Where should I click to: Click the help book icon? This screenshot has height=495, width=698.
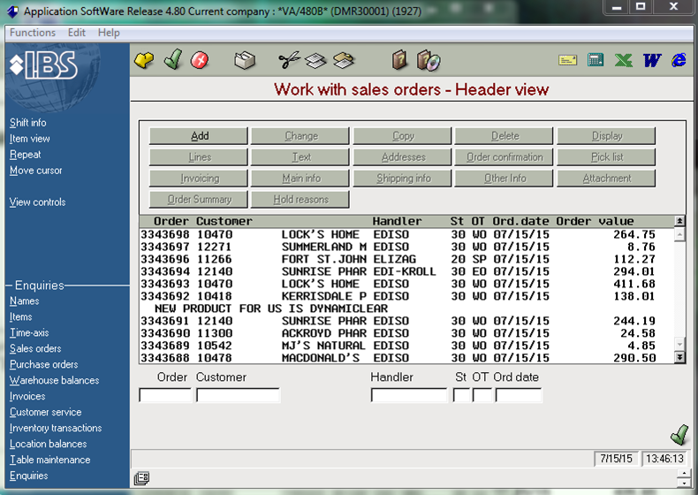[x=399, y=60]
